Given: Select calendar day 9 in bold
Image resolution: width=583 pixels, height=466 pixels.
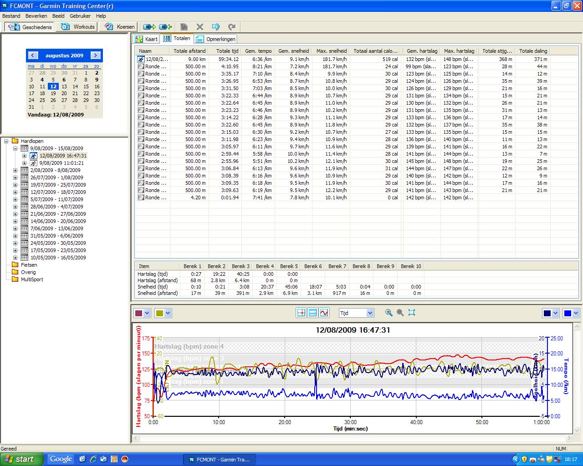Looking at the screenshot, I should pyautogui.click(x=97, y=80).
